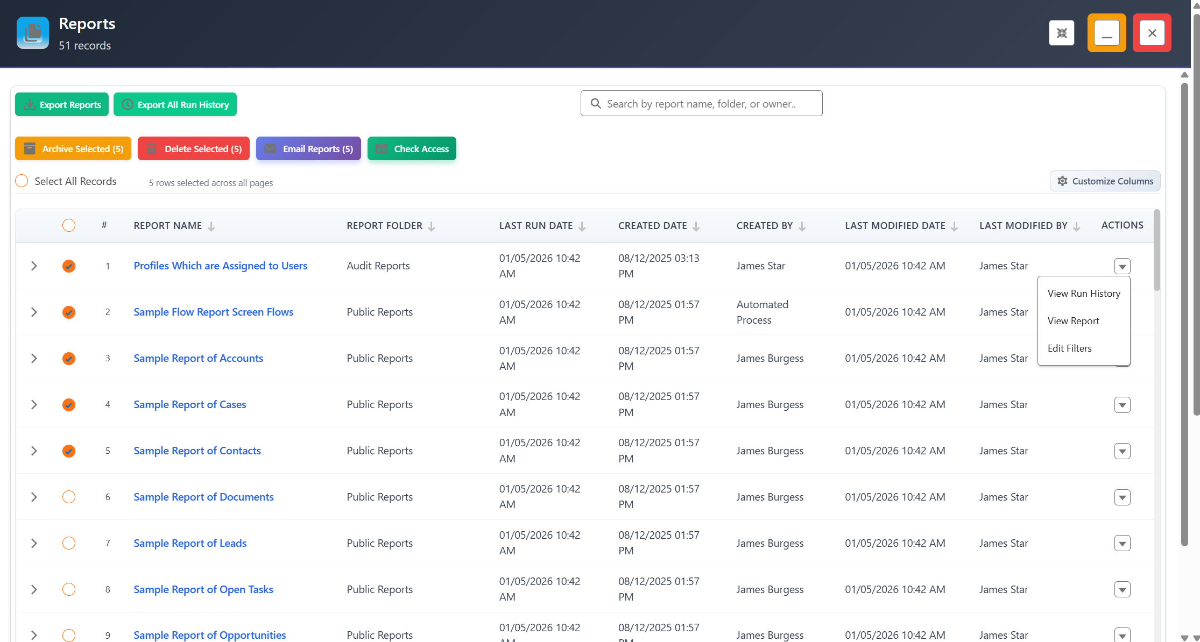The width and height of the screenshot is (1200, 642).
Task: Click the Customize Columns gear icon
Action: 1062,181
